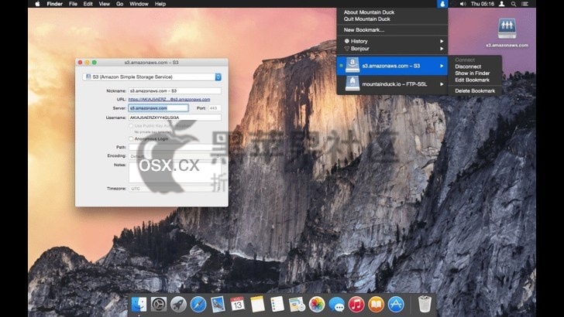Click the clock showing Thu 05:16

click(483, 4)
